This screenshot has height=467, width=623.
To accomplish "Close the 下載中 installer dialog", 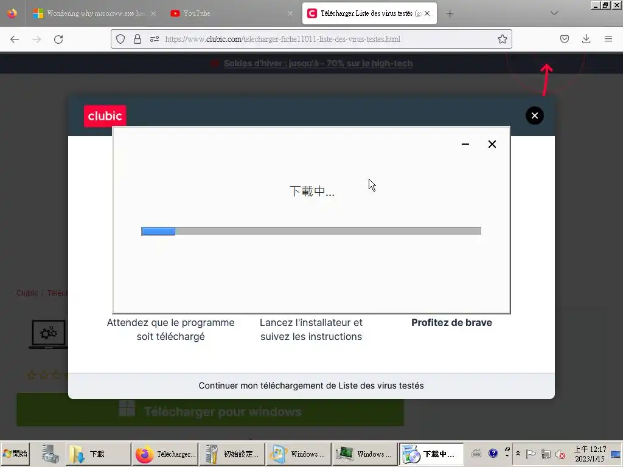I will point(492,144).
